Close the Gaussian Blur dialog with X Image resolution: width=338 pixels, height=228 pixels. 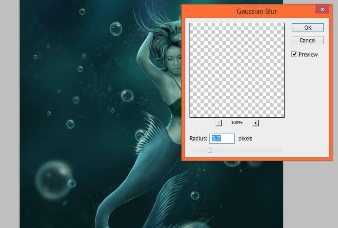pyautogui.click(x=322, y=10)
